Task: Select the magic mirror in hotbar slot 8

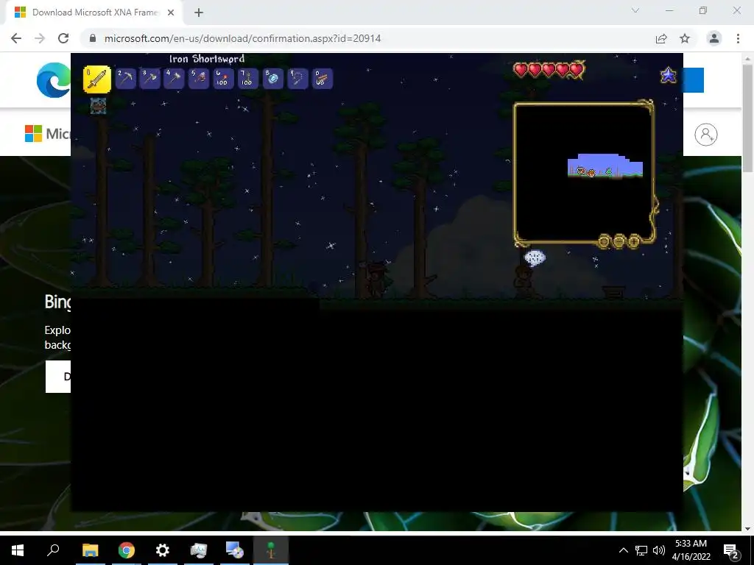Action: 272,78
